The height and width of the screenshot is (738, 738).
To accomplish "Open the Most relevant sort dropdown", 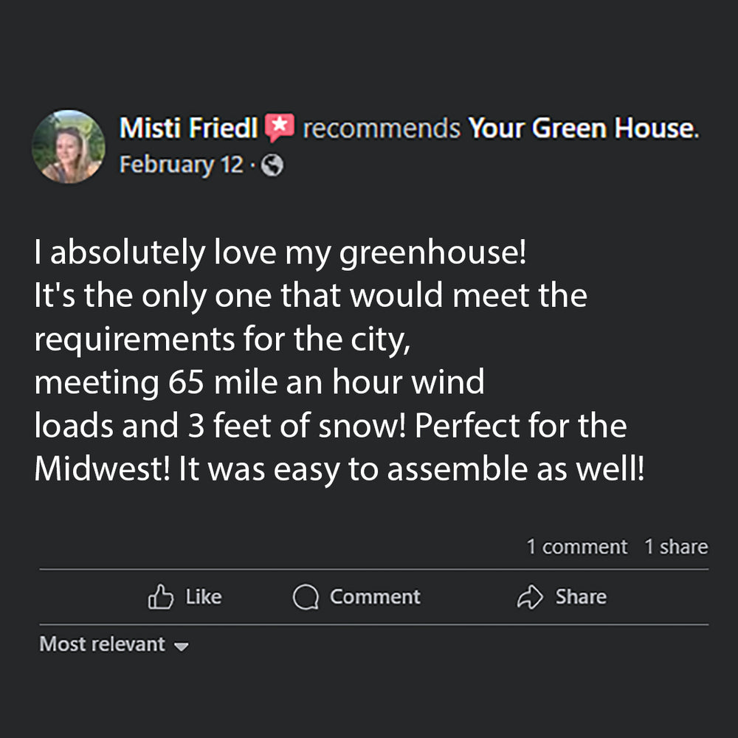I will pos(103,644).
